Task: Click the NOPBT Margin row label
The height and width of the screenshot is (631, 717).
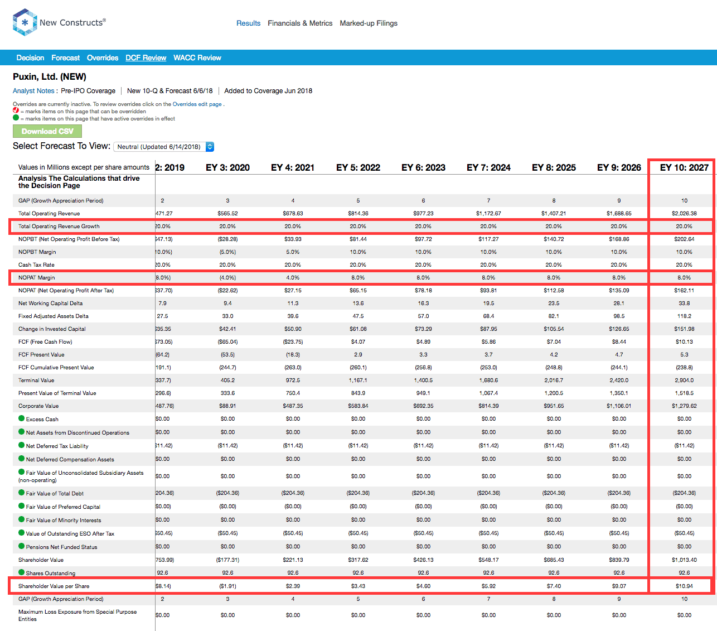Action: point(37,252)
